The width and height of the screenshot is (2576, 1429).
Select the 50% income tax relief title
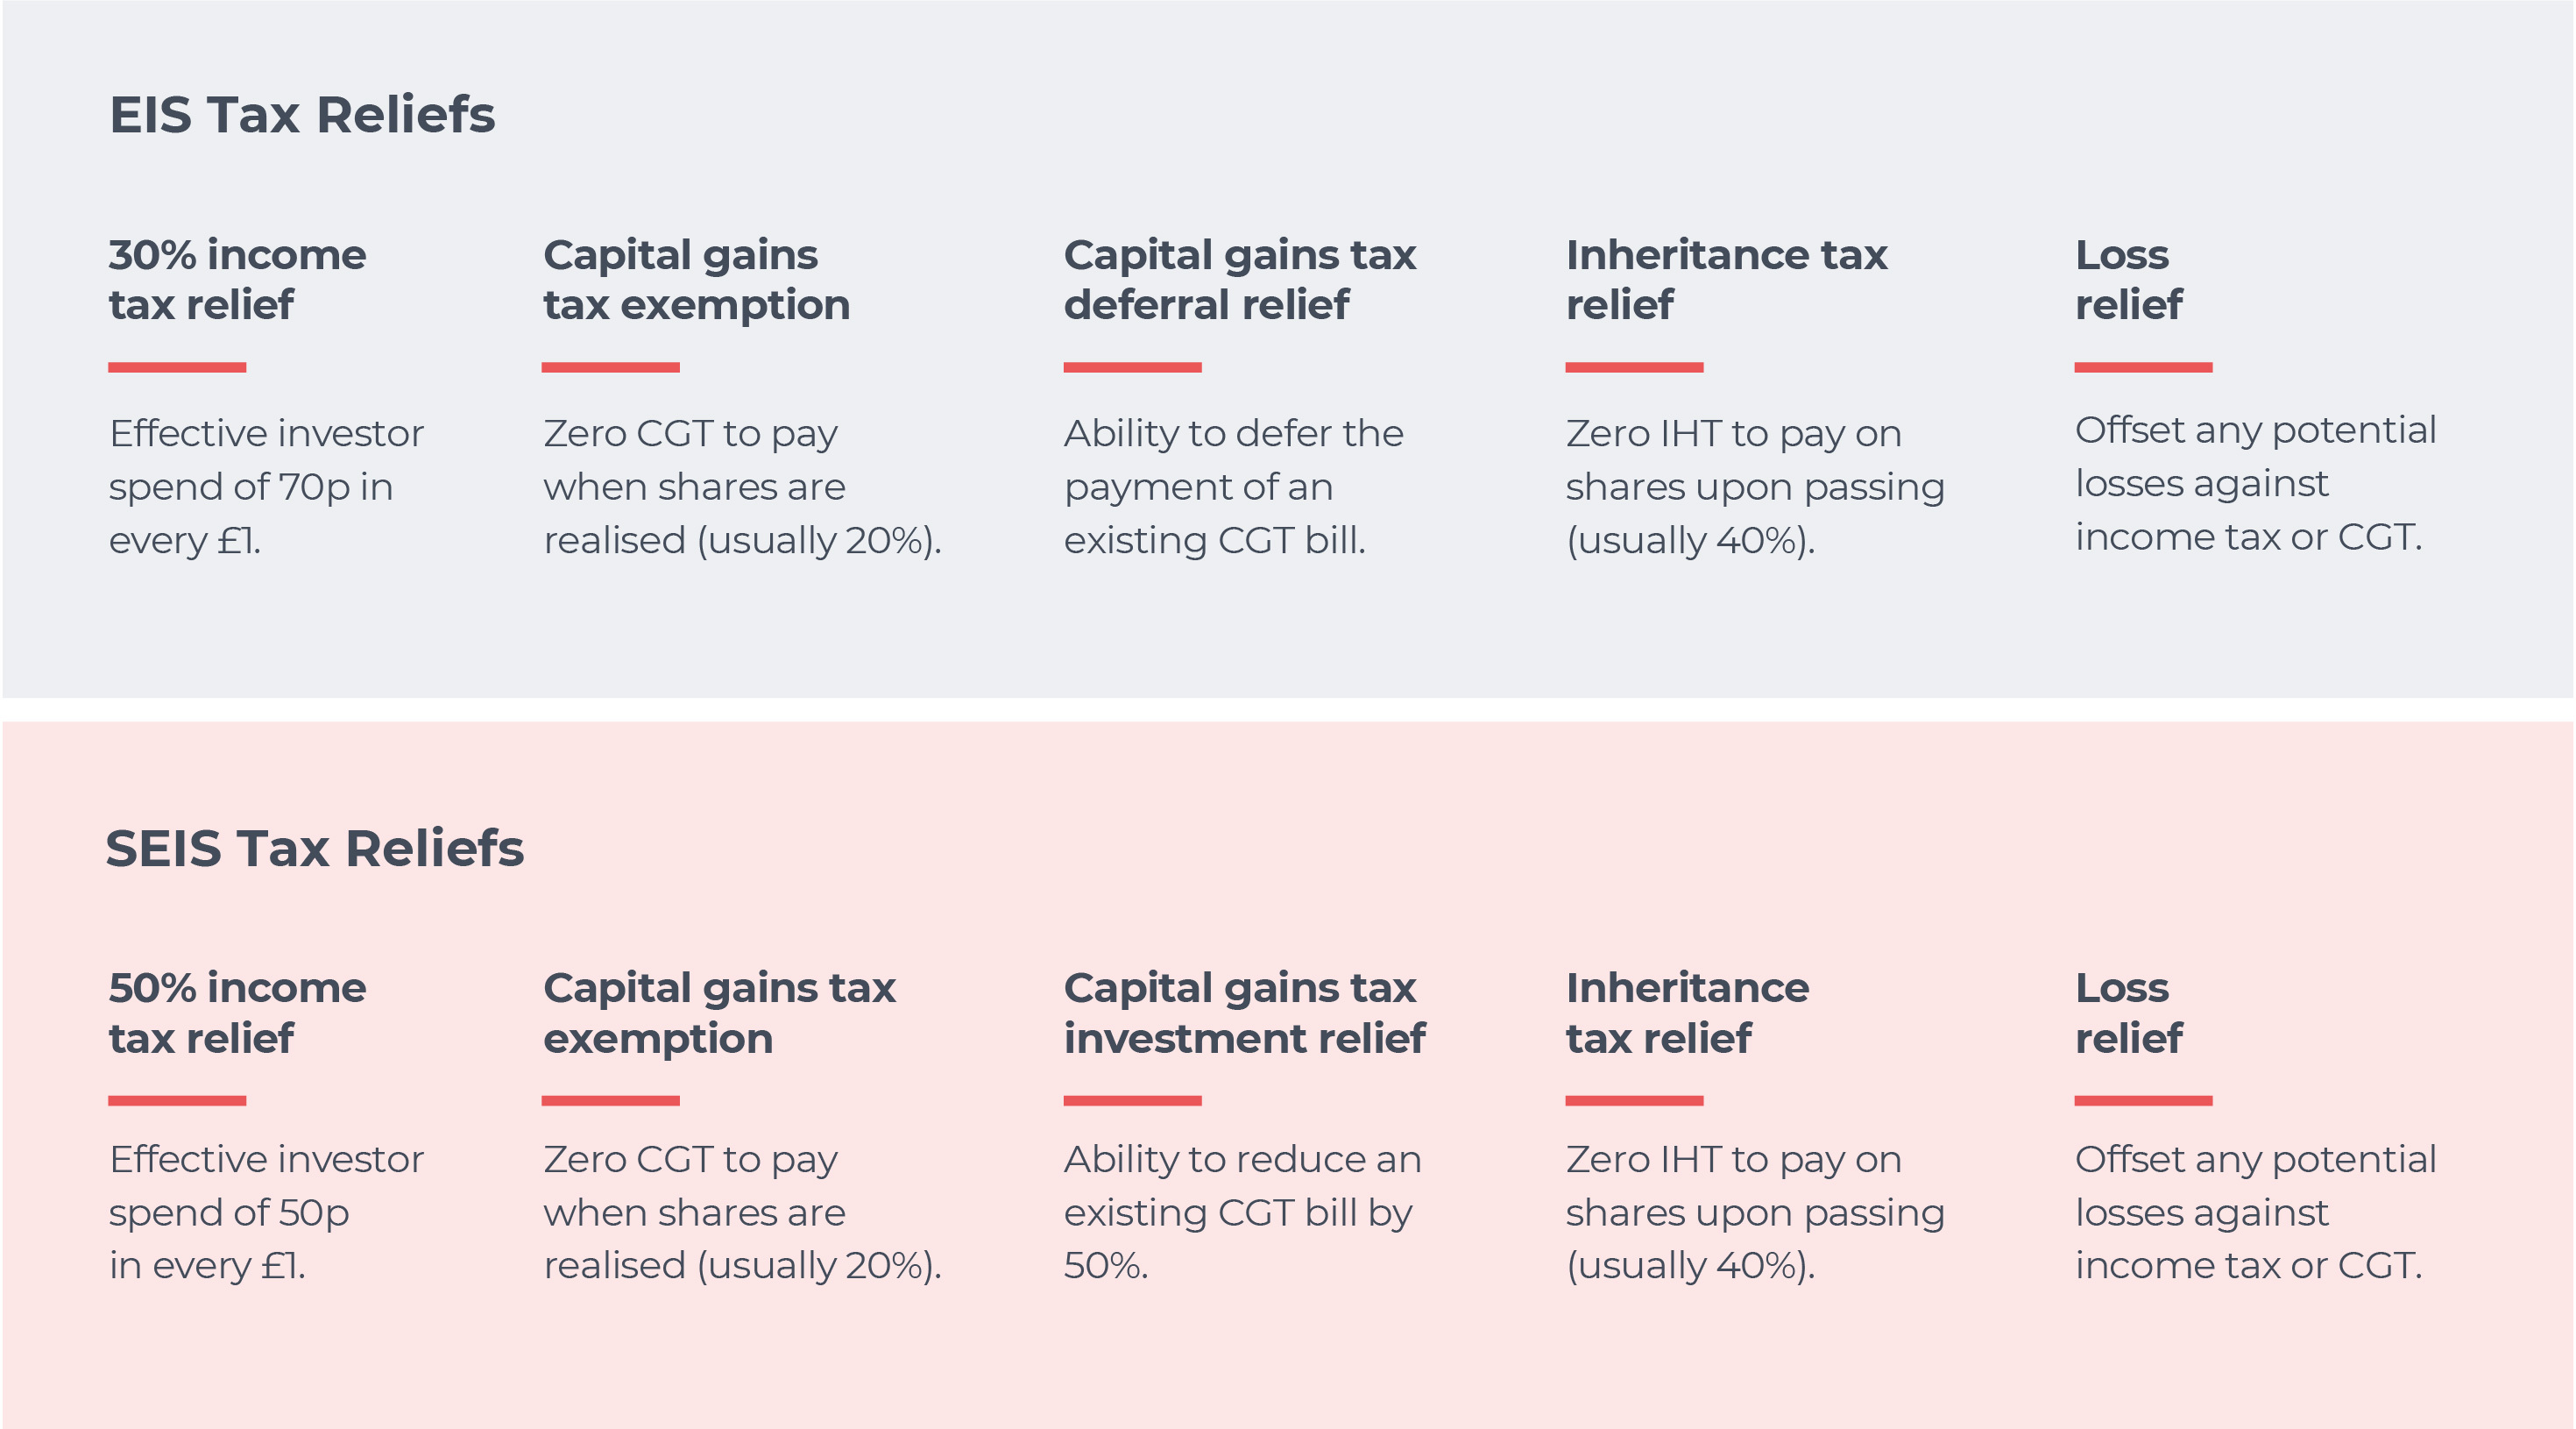(x=237, y=1013)
